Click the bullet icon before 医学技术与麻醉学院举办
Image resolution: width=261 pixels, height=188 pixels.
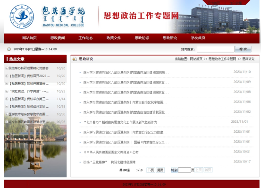coord(7,114)
